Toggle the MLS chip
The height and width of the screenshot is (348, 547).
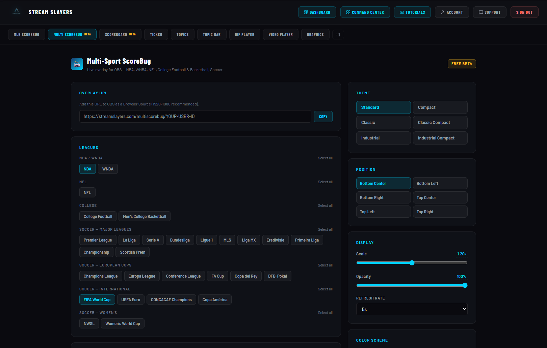227,240
